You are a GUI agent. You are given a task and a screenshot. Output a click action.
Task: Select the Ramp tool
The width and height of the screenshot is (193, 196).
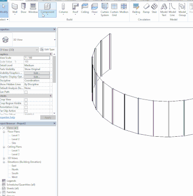[x=146, y=8]
